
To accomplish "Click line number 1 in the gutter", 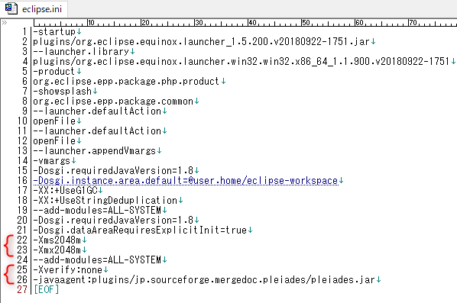I will coord(24,32).
